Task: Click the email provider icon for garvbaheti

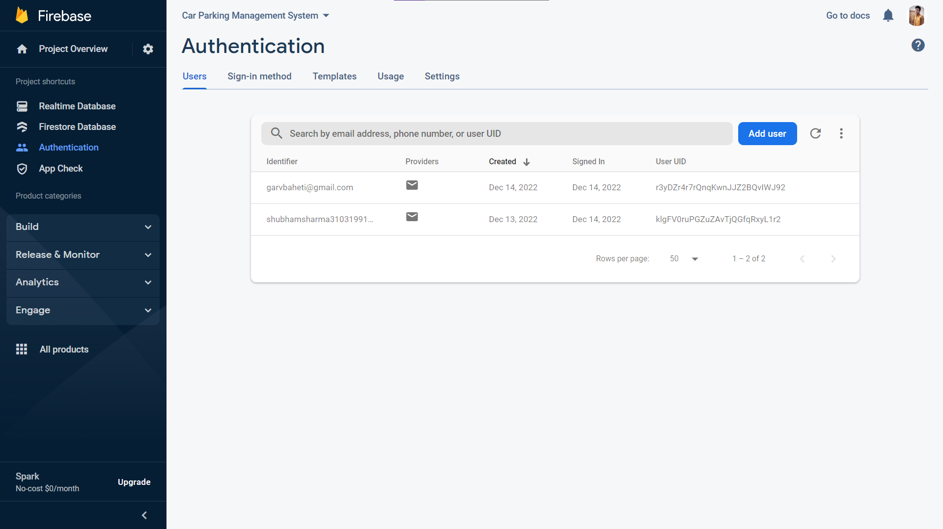Action: [412, 185]
